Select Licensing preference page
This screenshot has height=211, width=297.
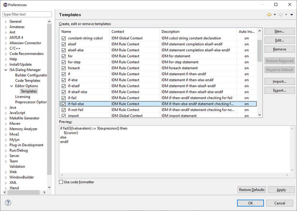click(x=23, y=97)
